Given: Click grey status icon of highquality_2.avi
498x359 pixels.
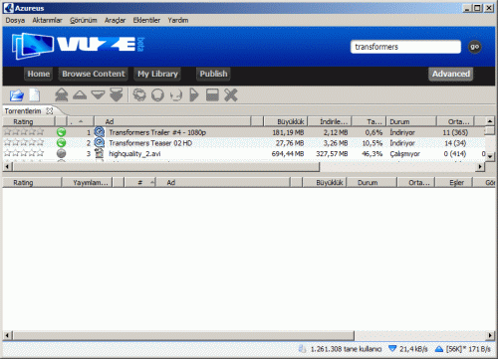Looking at the screenshot, I should 61,153.
